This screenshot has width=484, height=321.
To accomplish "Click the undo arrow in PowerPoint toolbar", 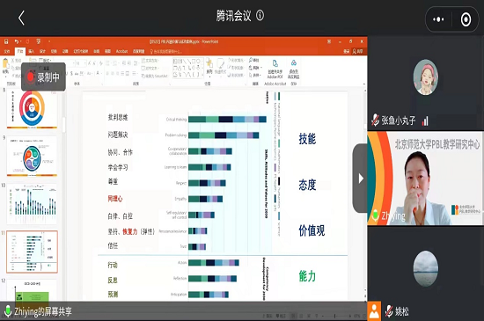I will point(17,41).
